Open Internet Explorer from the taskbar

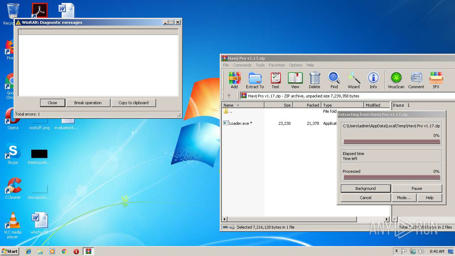tap(28, 251)
